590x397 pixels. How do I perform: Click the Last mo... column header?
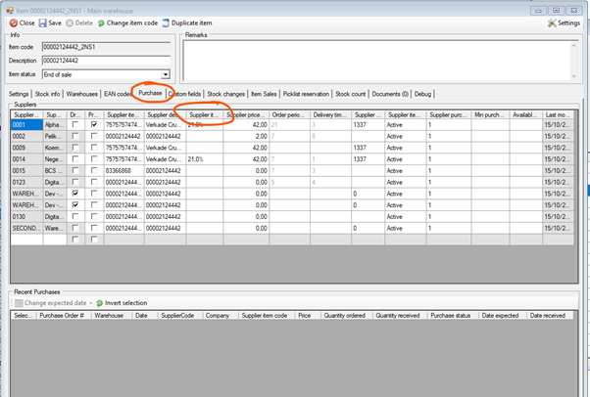[558, 115]
